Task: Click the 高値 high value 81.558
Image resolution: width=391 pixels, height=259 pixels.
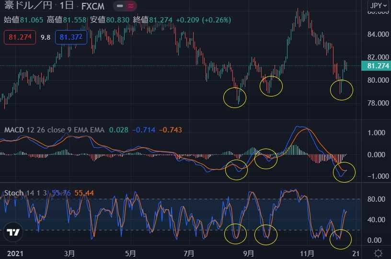Action: (x=75, y=20)
